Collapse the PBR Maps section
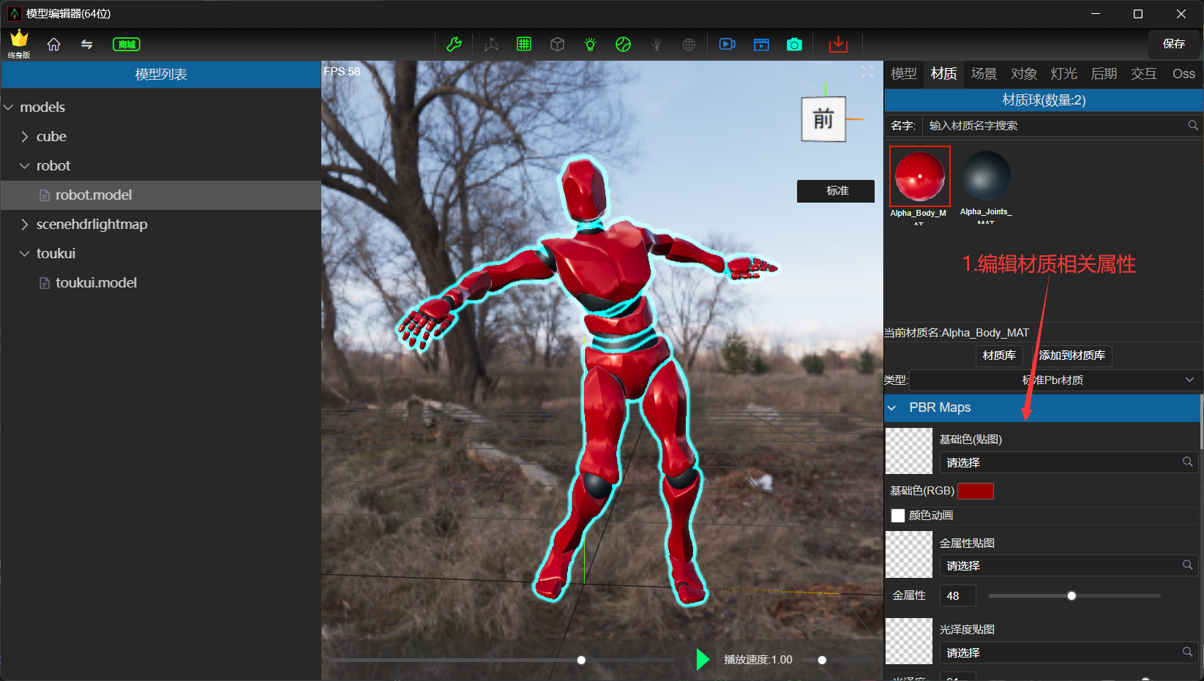 coord(892,408)
